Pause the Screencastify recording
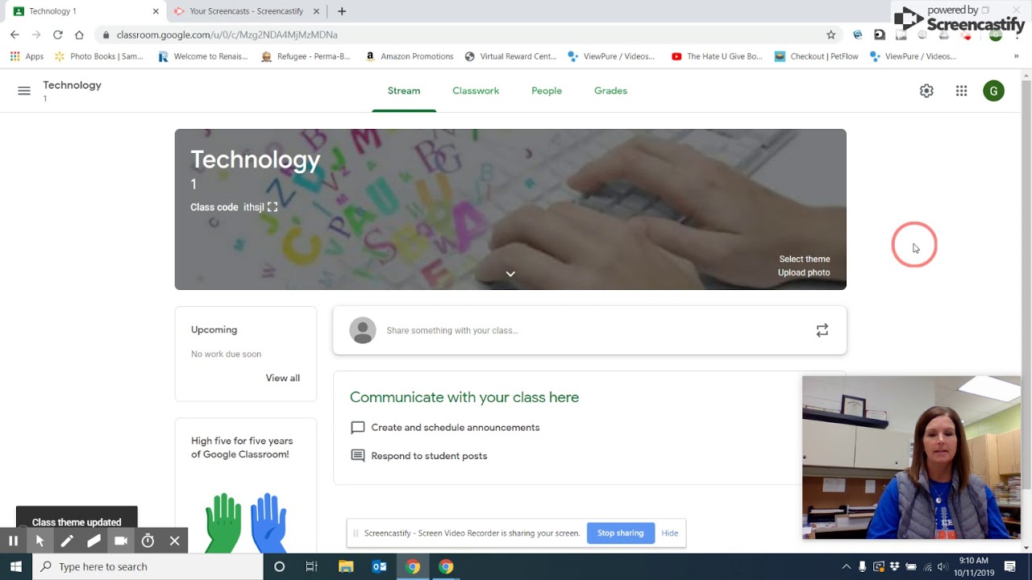This screenshot has height=580, width=1032. click(13, 541)
